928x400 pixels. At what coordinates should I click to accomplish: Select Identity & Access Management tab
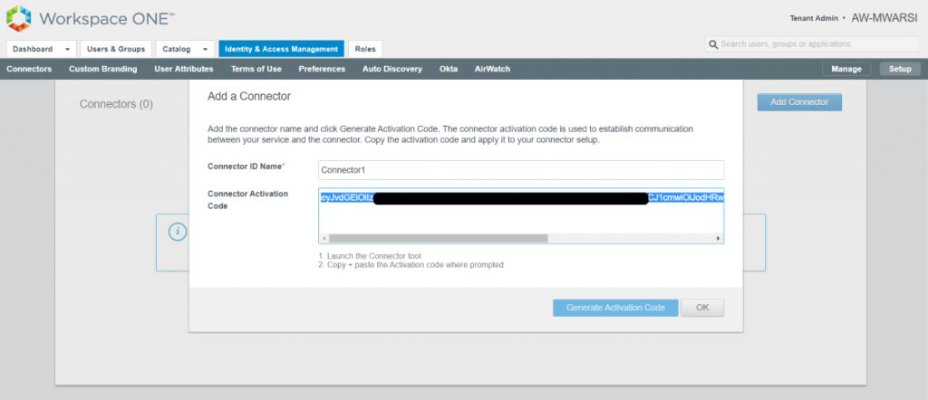281,49
